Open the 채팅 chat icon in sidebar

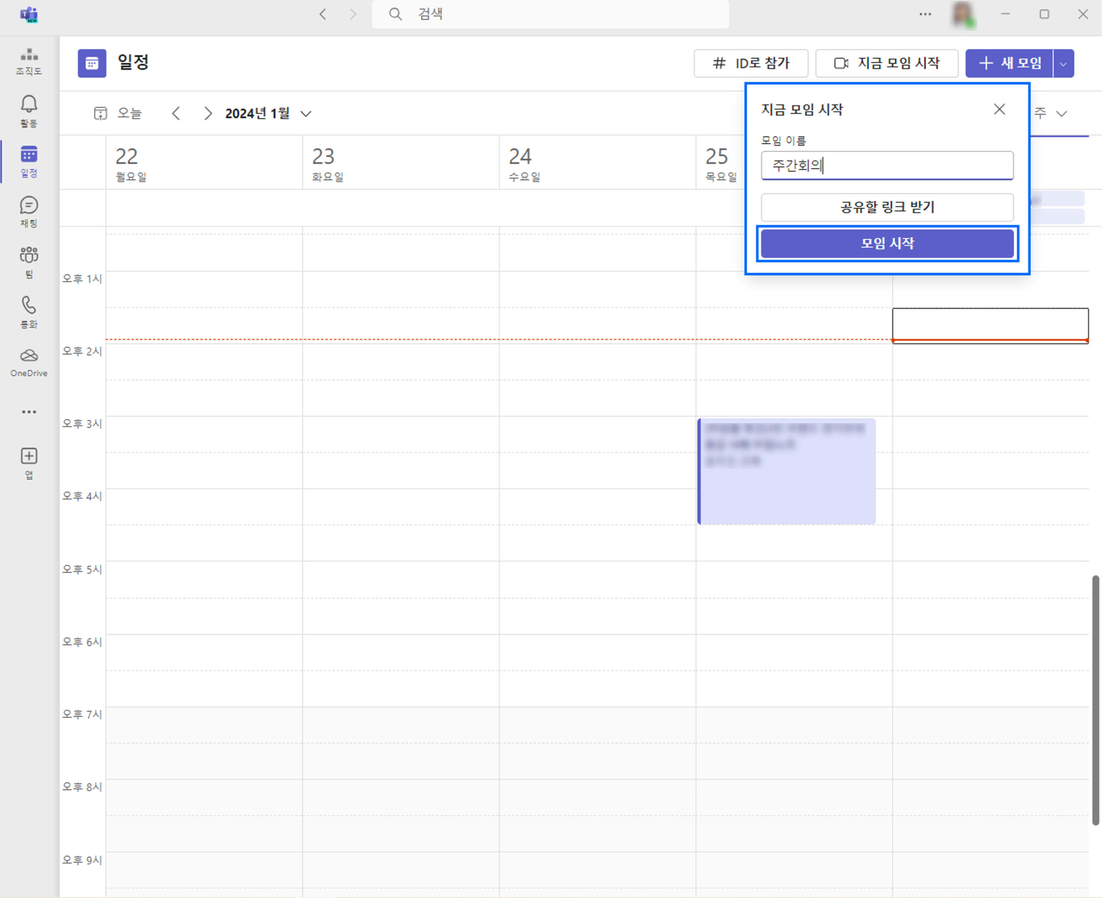29,211
